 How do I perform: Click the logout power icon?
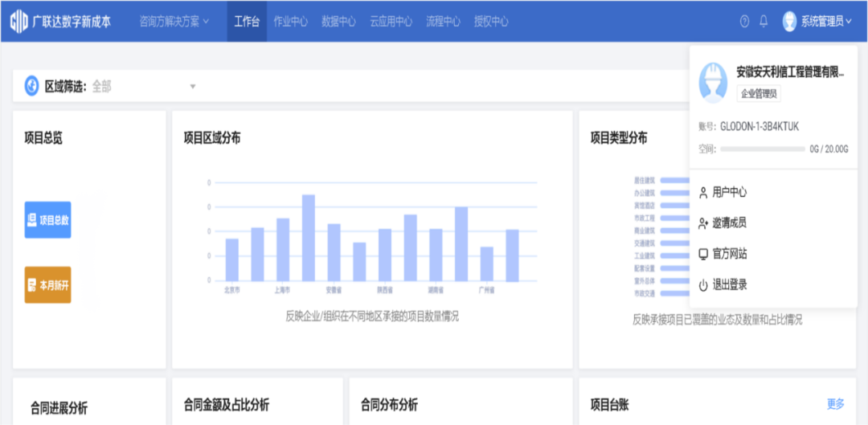(x=703, y=285)
